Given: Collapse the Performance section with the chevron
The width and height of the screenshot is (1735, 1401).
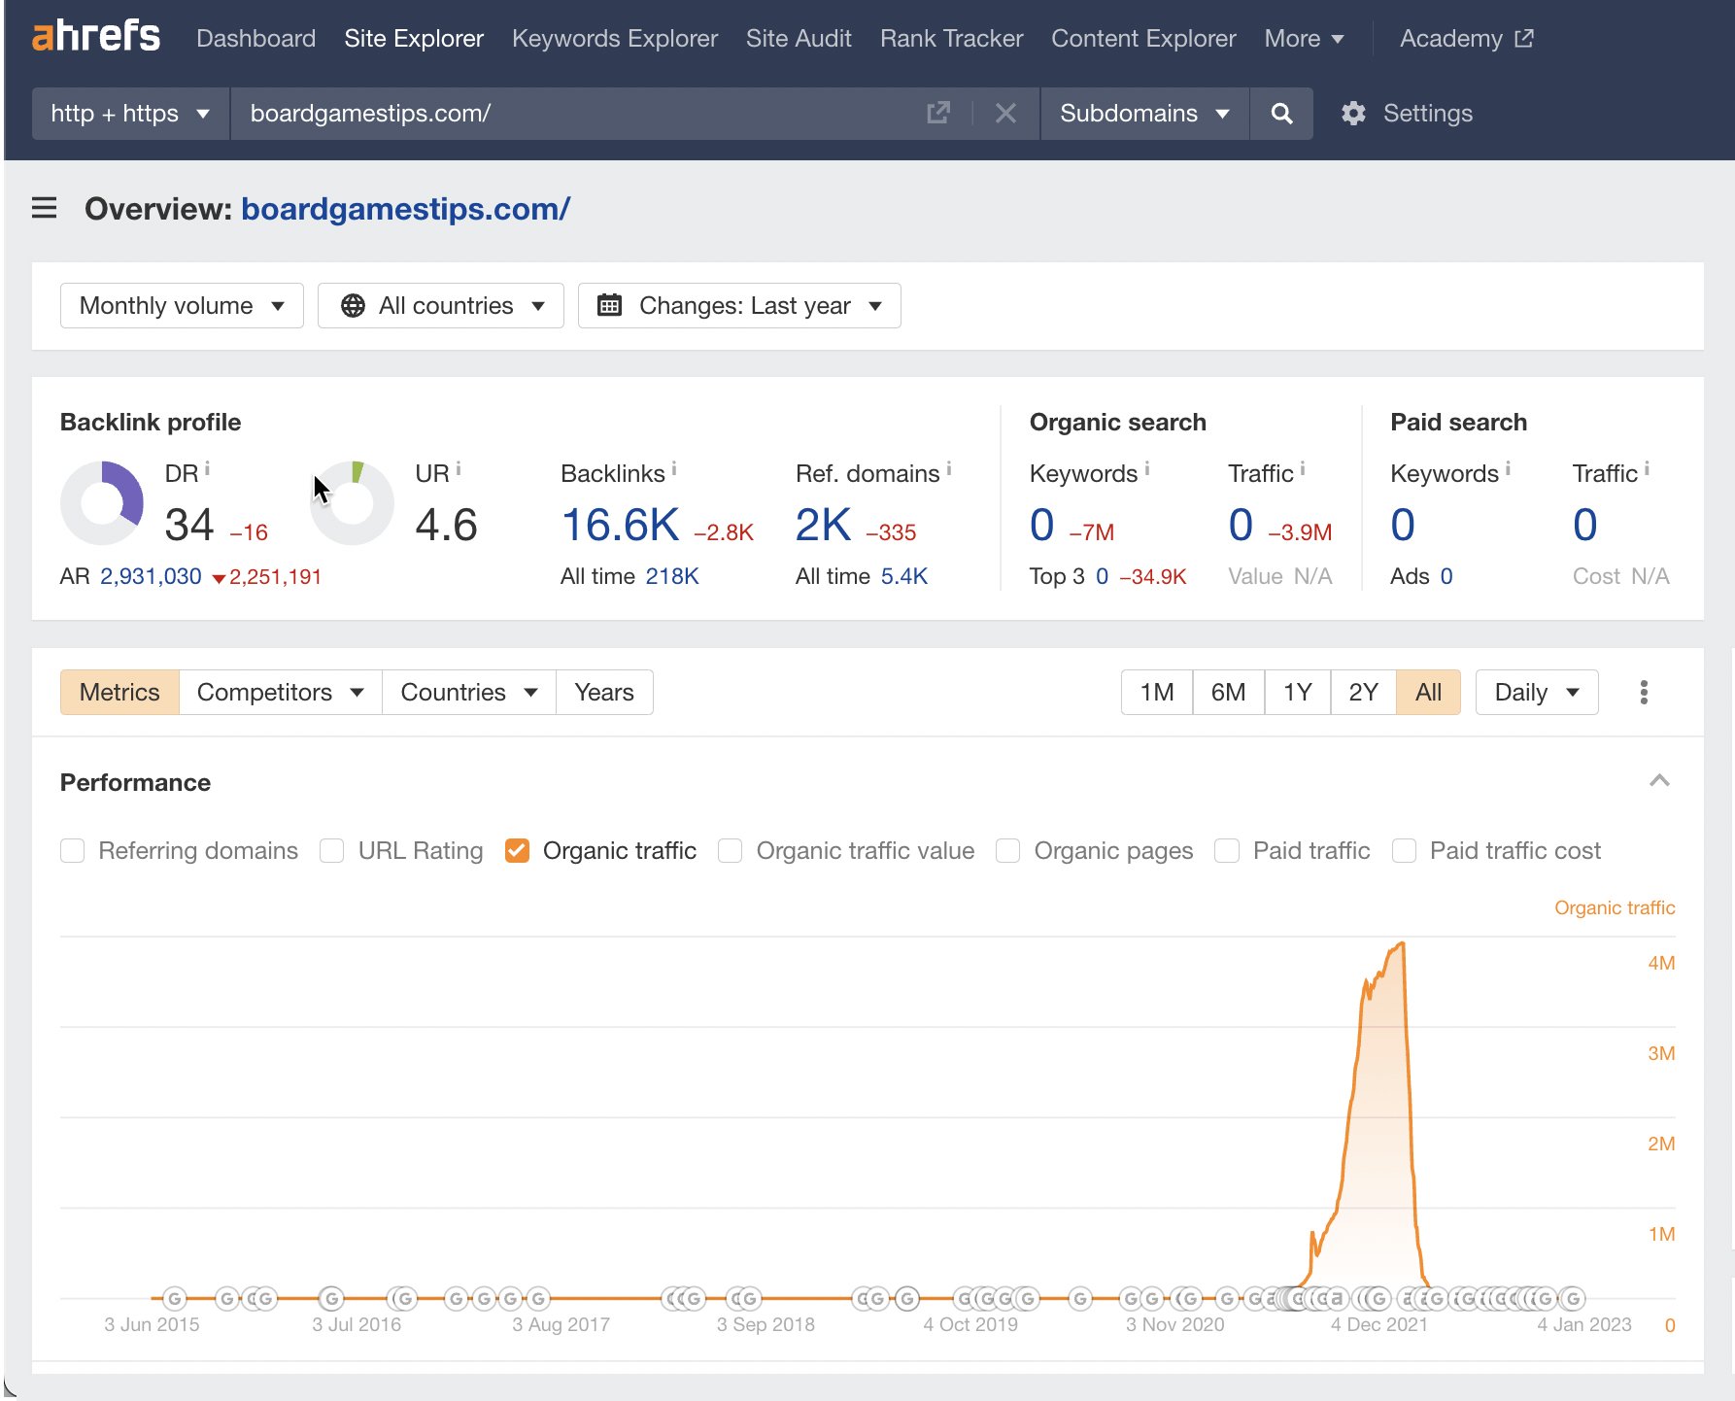Looking at the screenshot, I should (1660, 781).
